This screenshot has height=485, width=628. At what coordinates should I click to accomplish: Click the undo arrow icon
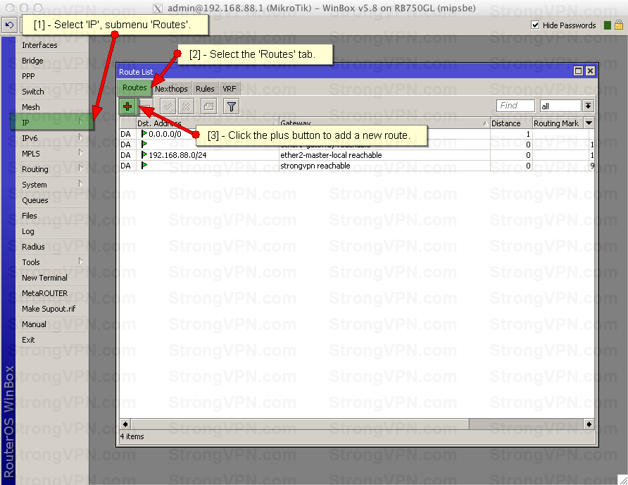click(x=9, y=25)
